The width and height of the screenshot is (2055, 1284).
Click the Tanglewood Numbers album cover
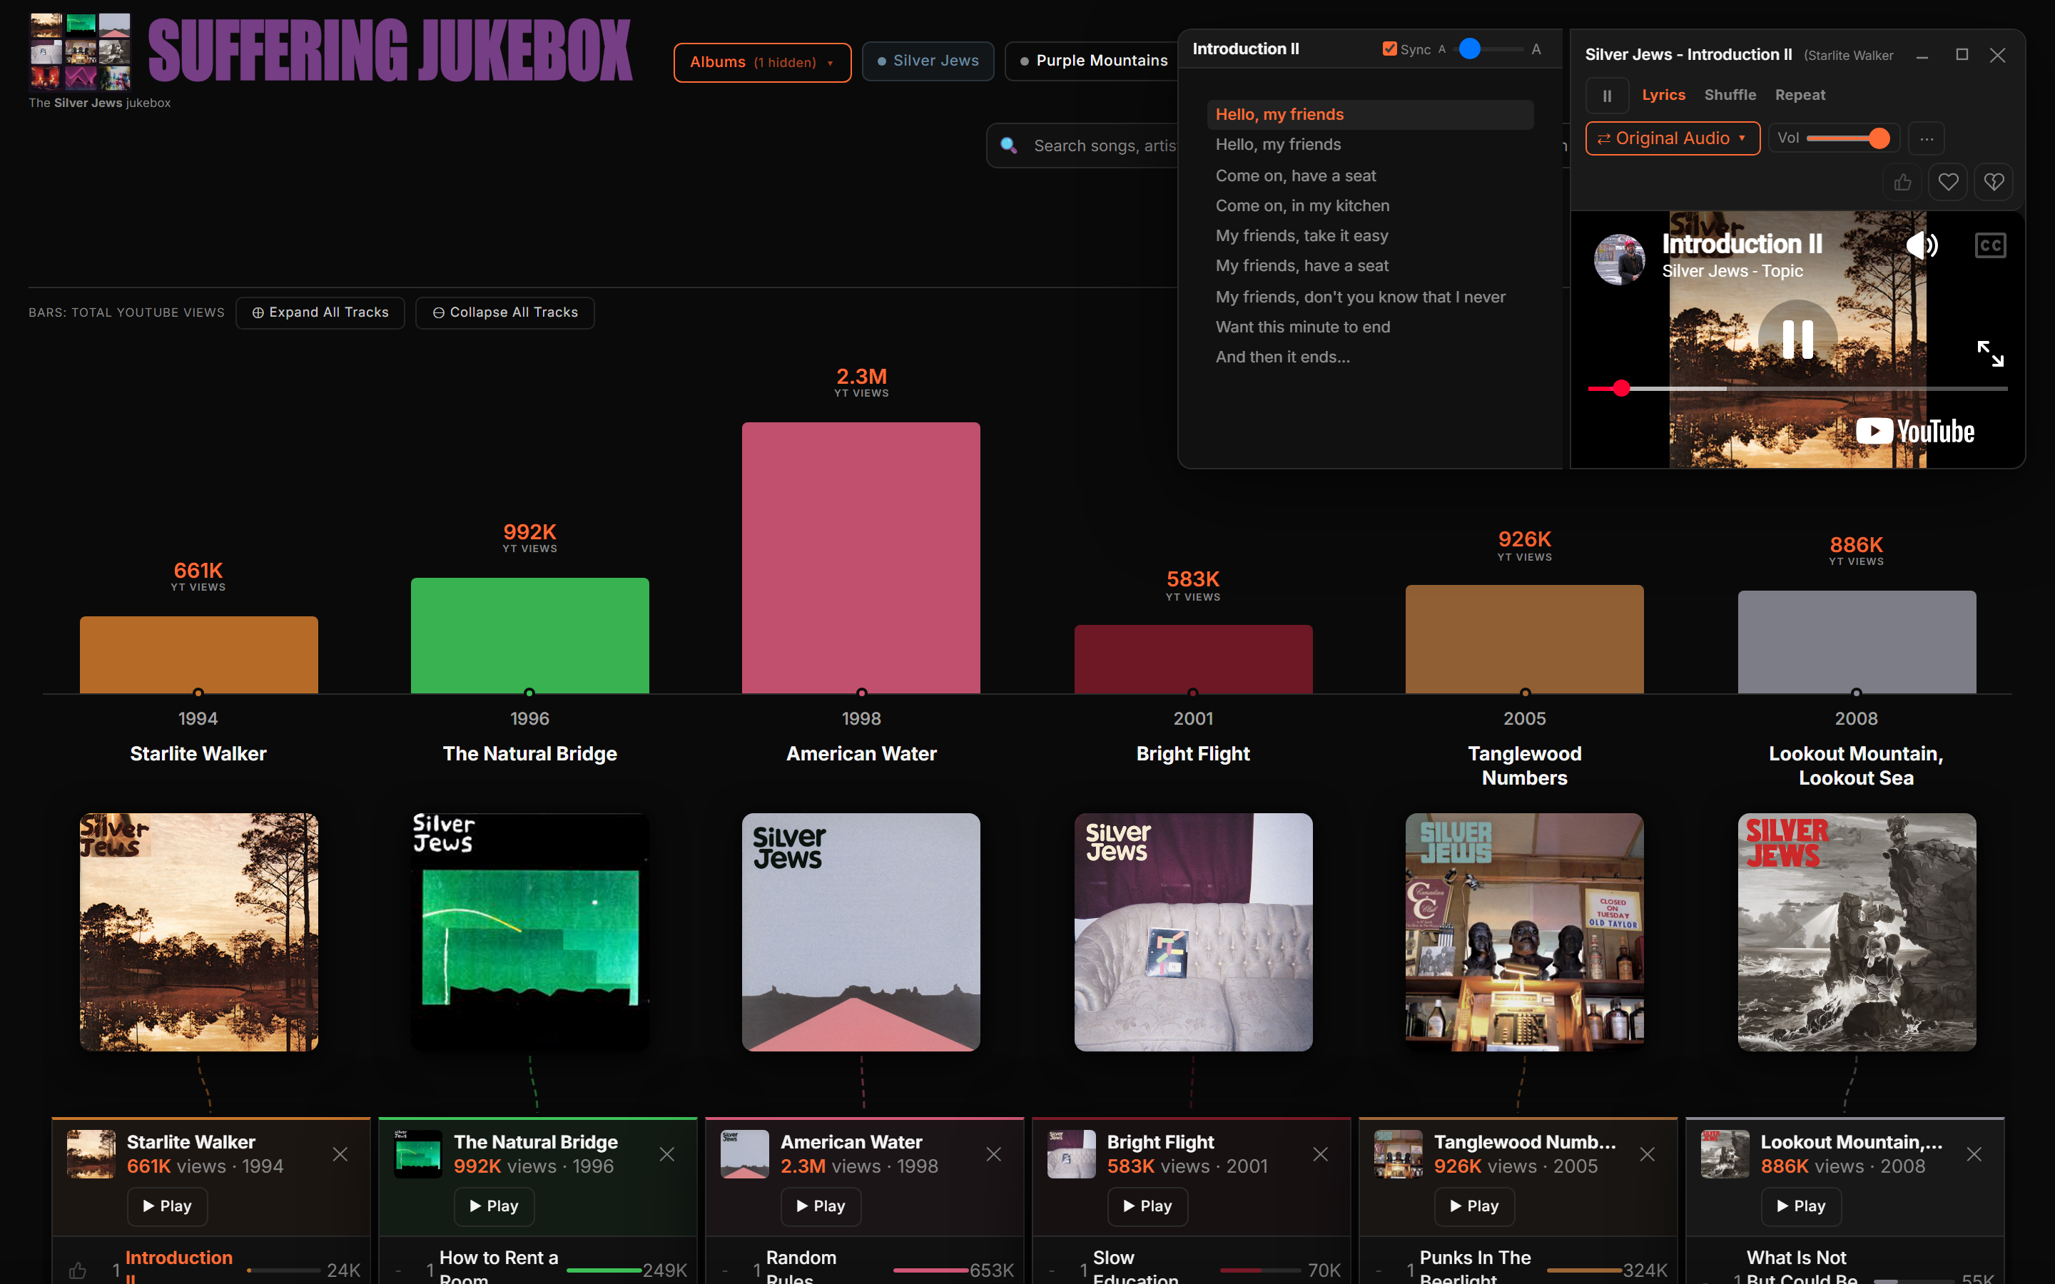1524,932
